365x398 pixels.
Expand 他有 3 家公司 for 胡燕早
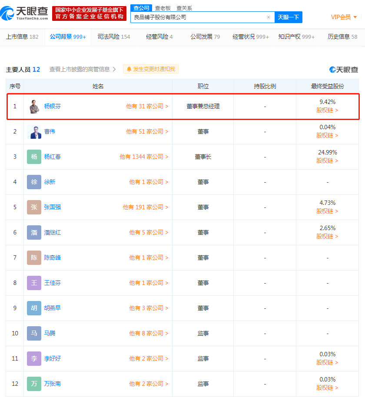click(149, 308)
